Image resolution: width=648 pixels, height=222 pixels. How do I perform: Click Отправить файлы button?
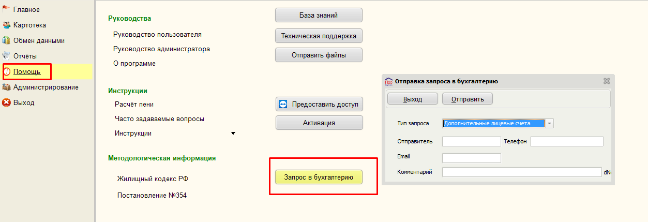[319, 55]
